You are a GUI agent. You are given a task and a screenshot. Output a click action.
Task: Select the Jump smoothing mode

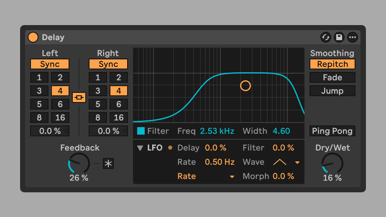click(332, 91)
